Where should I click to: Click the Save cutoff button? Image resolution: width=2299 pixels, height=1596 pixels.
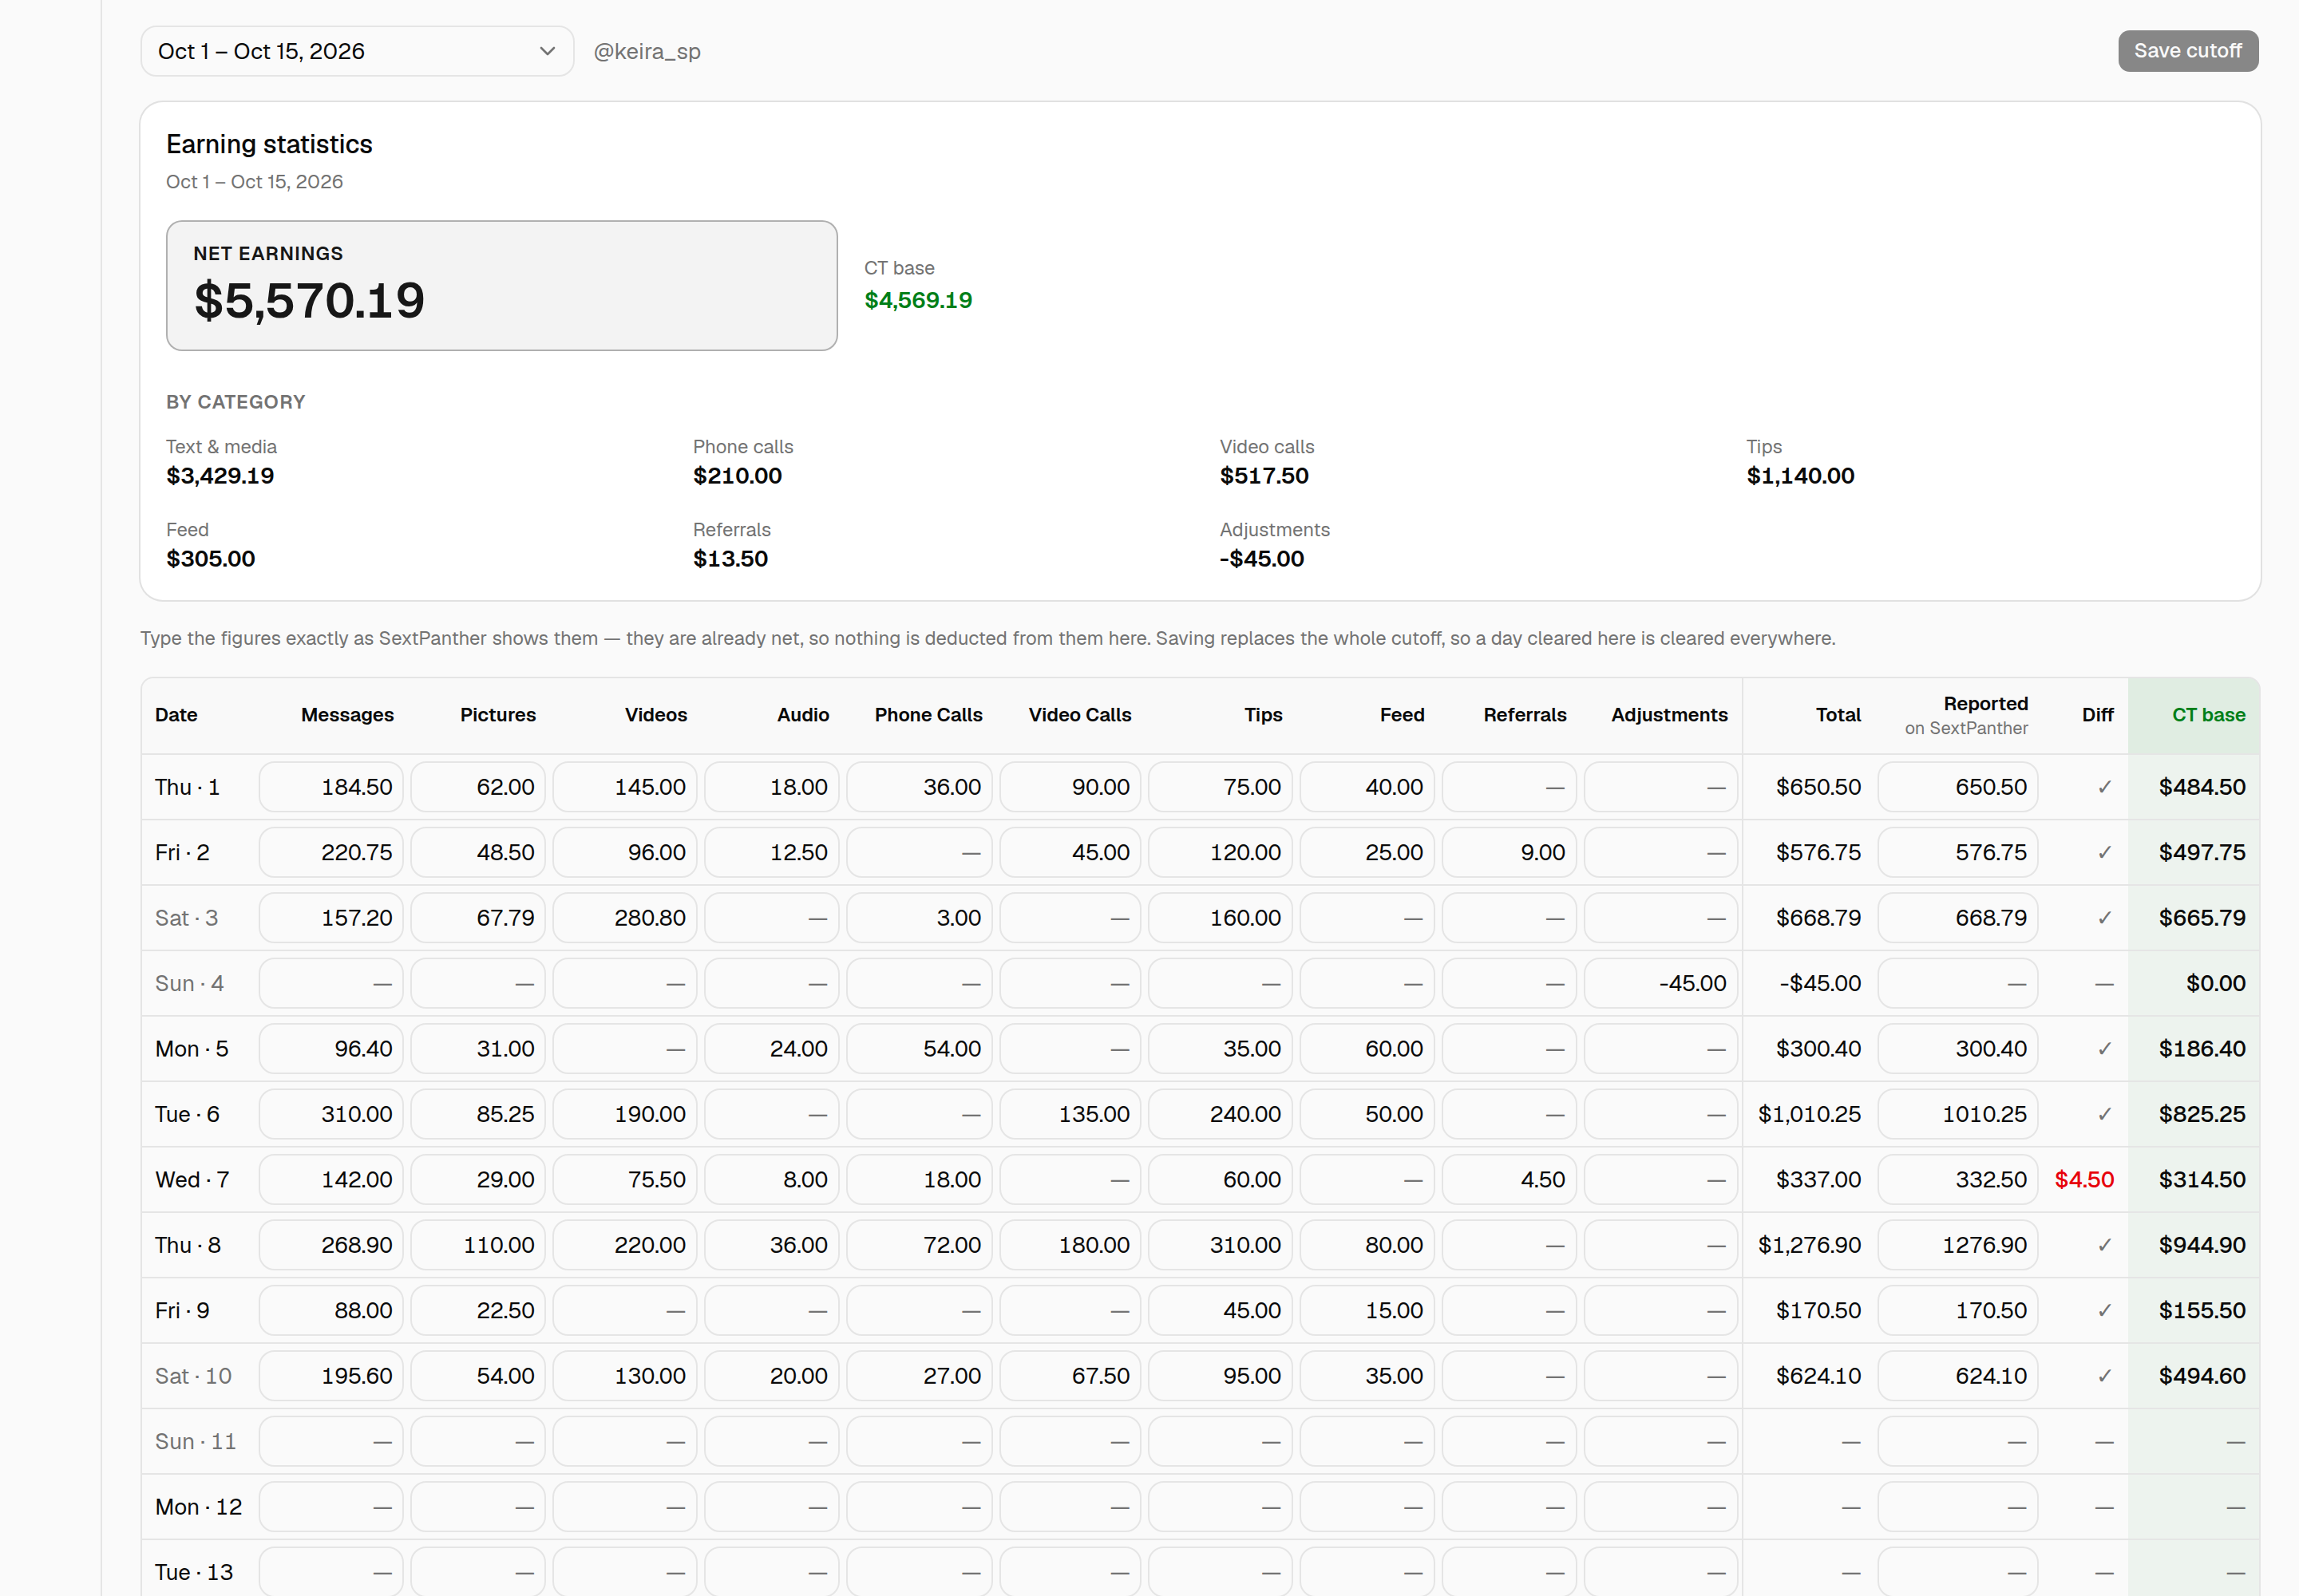[2187, 51]
